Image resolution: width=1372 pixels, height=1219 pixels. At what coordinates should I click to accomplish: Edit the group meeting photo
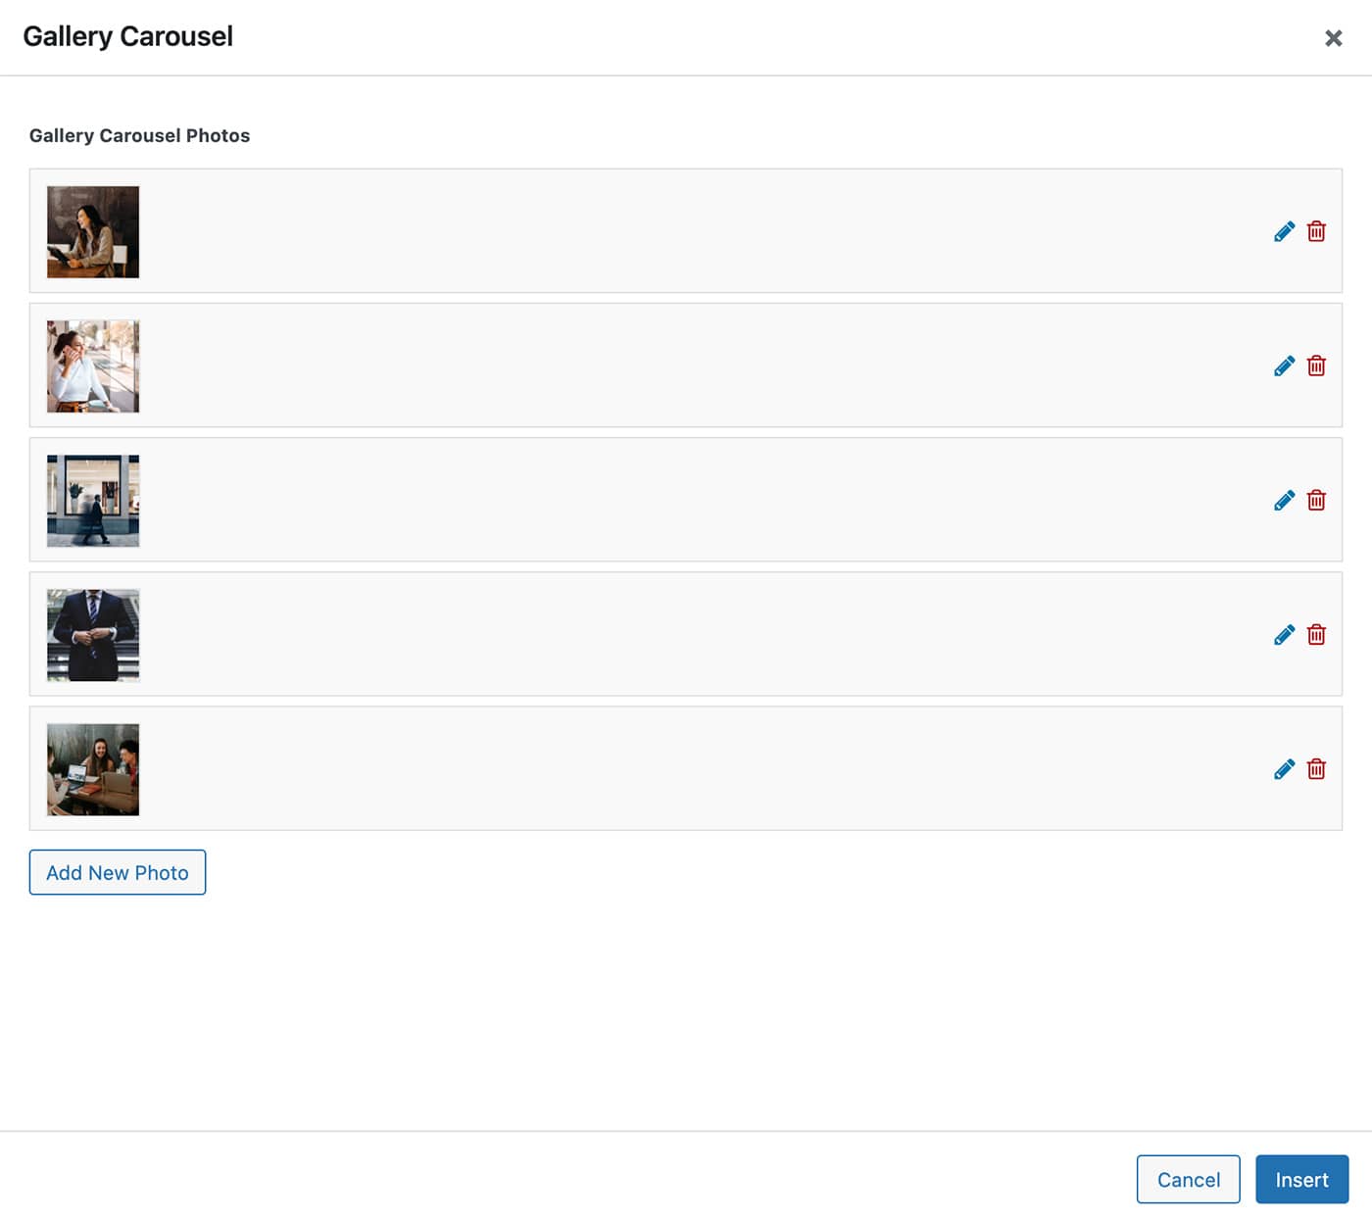(1284, 769)
